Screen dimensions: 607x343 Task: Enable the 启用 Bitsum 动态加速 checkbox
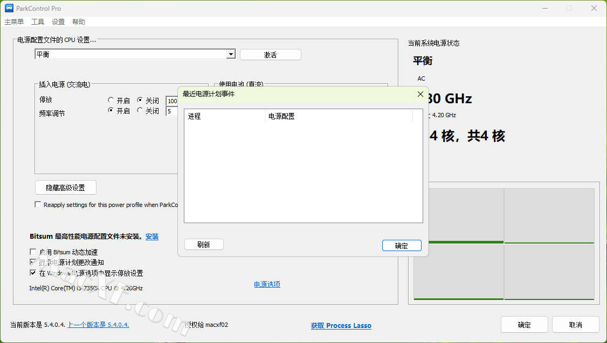coord(33,252)
